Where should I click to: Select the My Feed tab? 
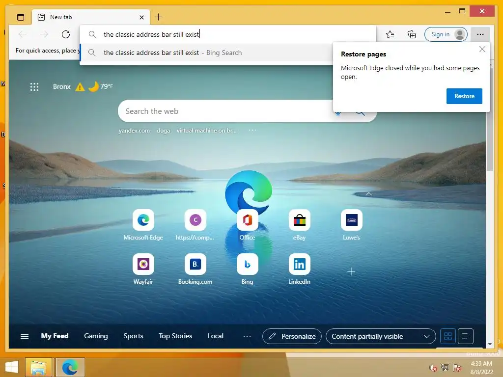(x=55, y=336)
